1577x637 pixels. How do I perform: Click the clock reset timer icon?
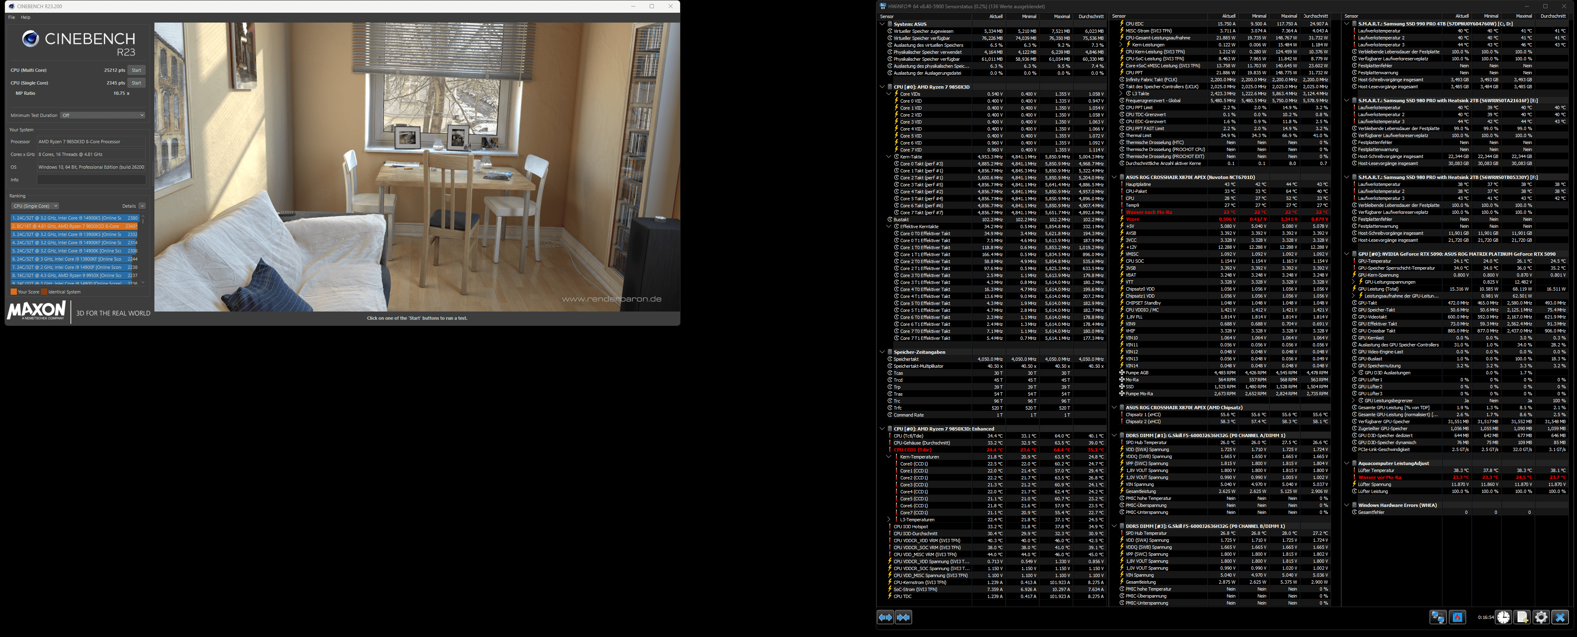click(x=1503, y=617)
